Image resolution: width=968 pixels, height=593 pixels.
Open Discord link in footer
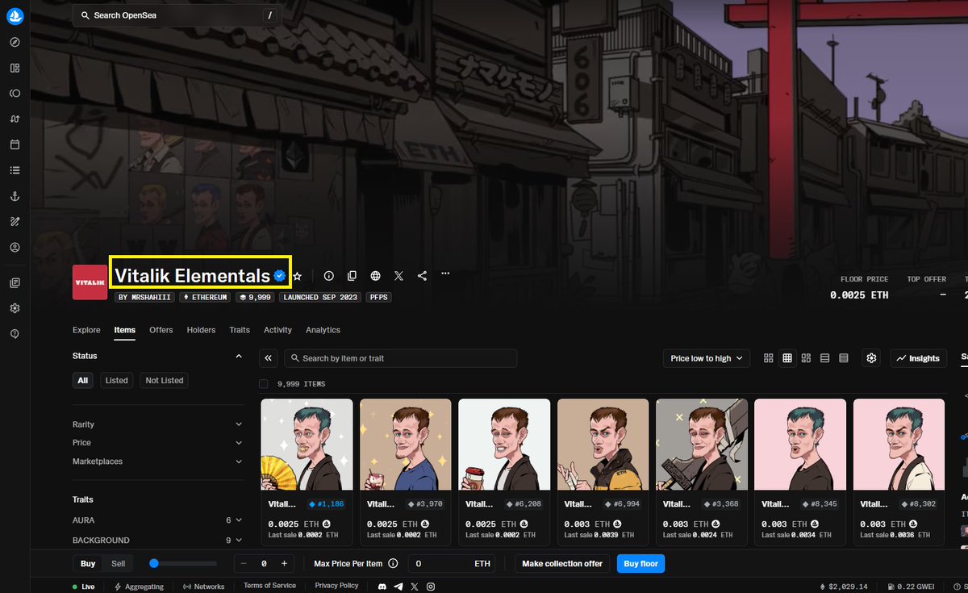tap(382, 587)
